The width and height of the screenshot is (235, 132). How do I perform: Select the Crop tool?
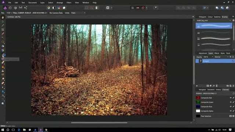pyautogui.click(x=3, y=30)
